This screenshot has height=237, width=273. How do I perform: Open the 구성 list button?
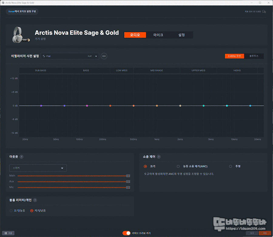pyautogui.click(x=8, y=233)
